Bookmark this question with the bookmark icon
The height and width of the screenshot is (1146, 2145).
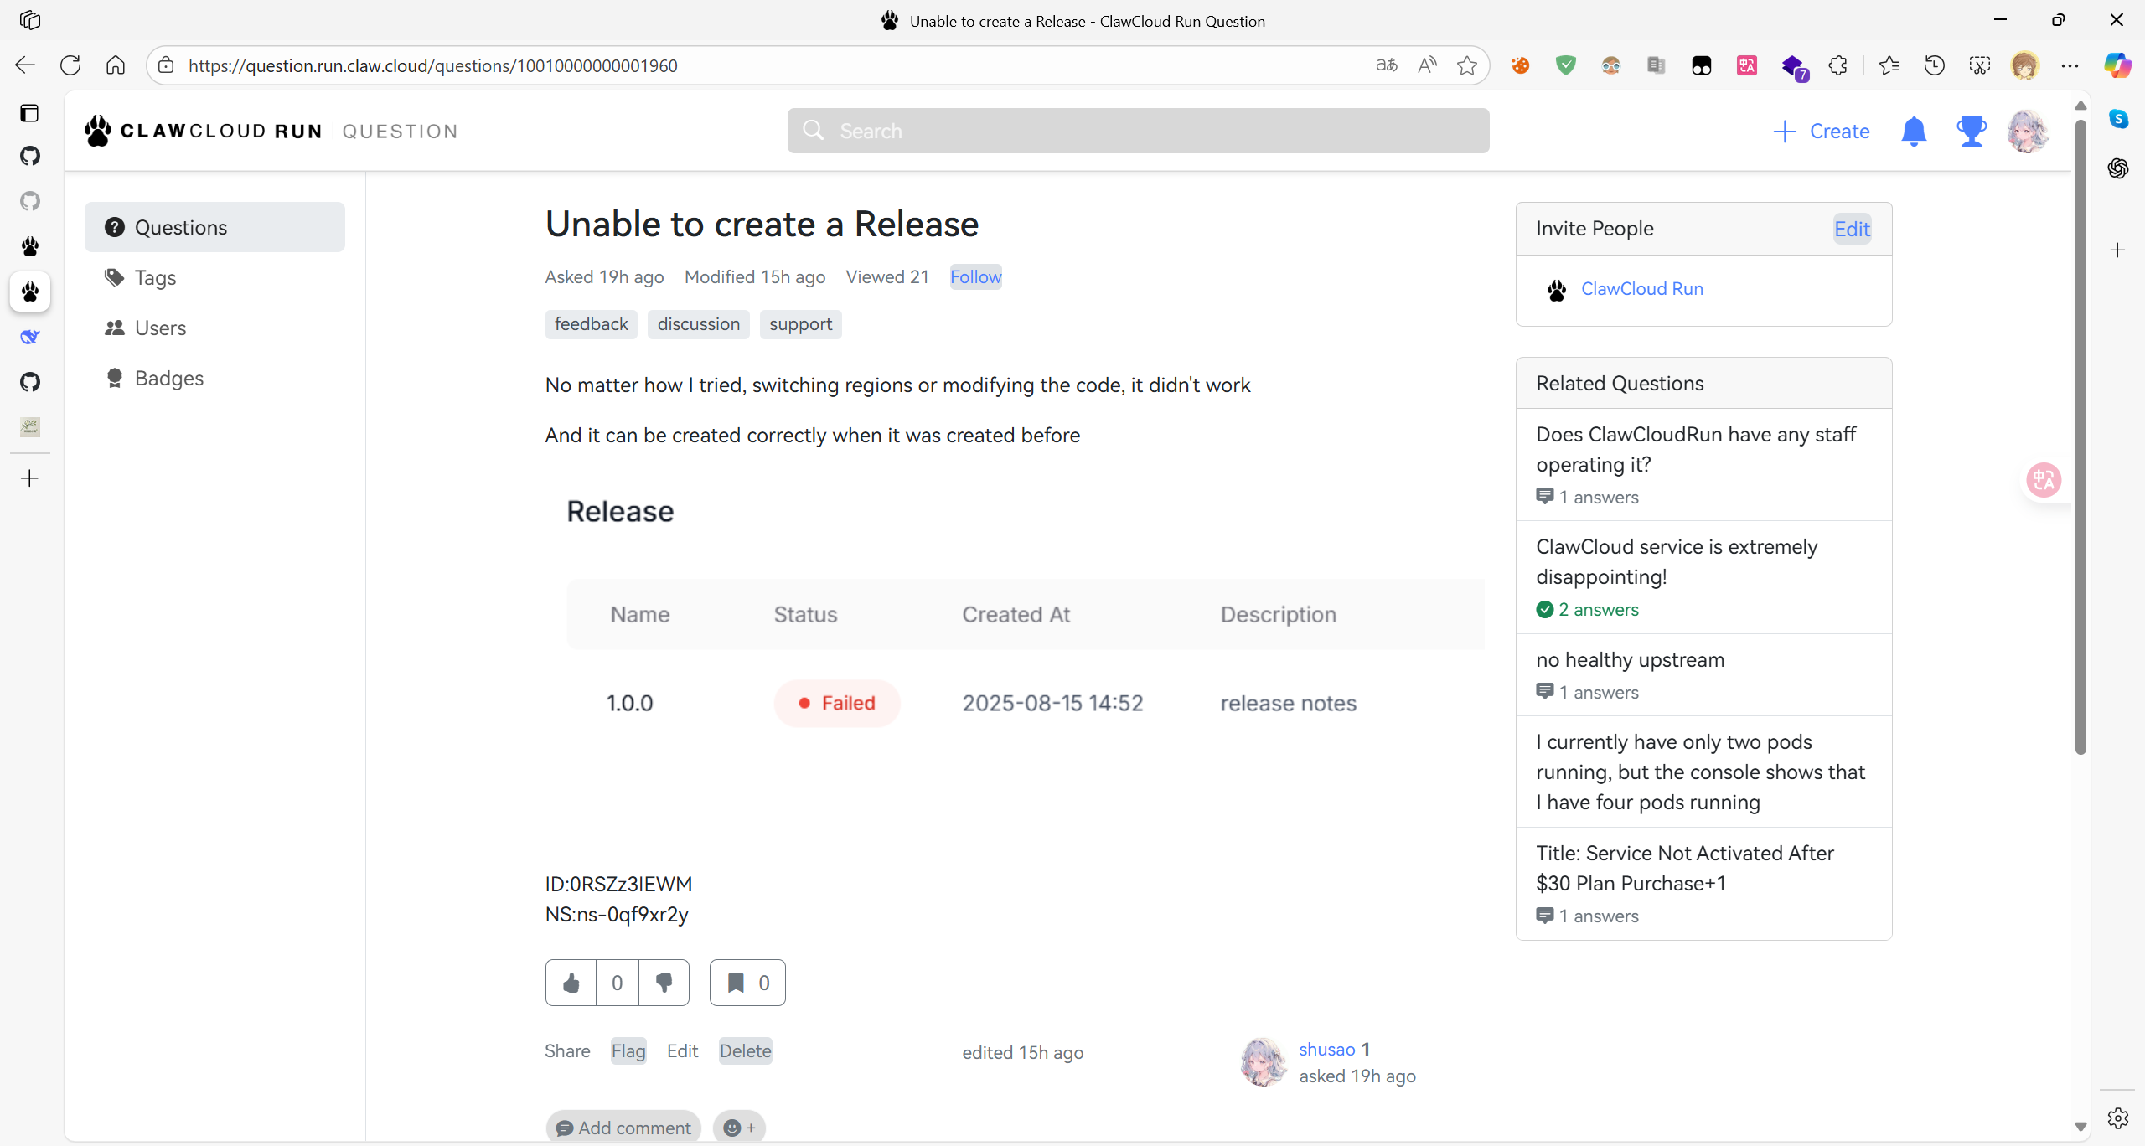736,983
